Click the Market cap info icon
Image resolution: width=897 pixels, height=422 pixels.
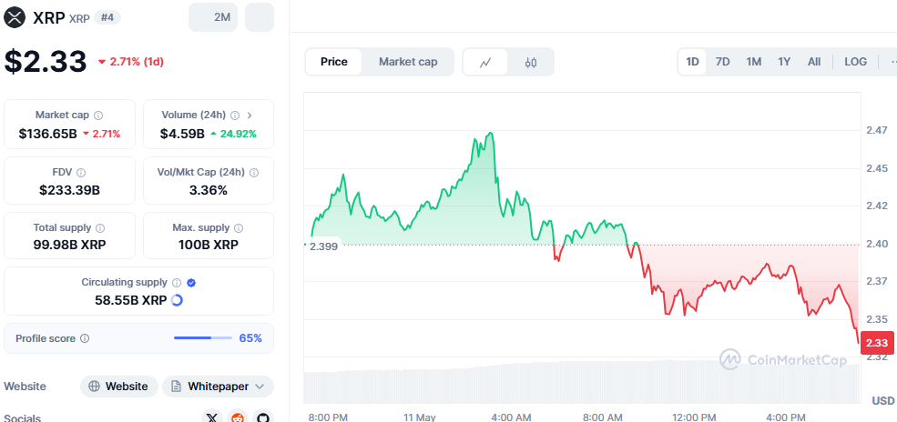(98, 116)
